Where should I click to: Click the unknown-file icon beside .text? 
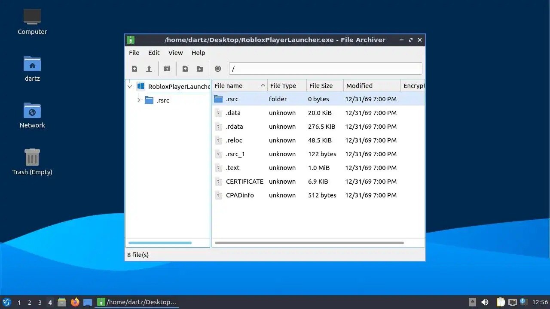(218, 168)
